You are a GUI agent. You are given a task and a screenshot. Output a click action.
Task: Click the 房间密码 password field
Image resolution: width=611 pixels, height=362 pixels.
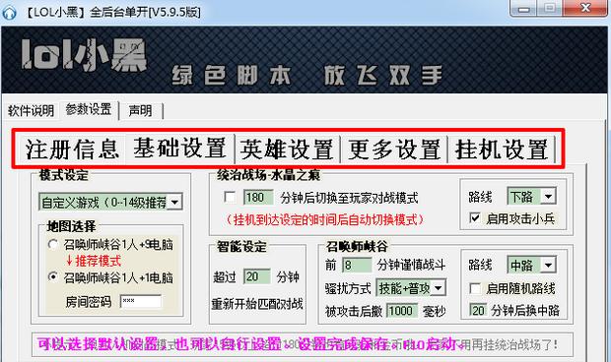pos(141,301)
